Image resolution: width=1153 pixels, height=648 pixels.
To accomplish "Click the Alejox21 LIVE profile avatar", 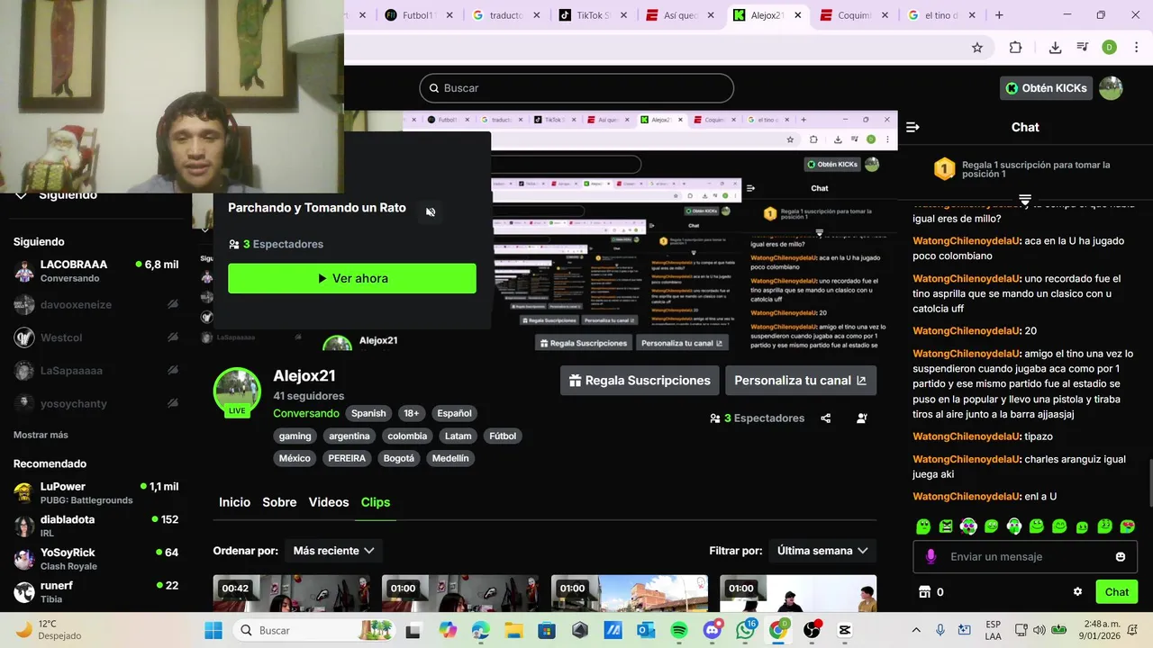I will 236,392.
